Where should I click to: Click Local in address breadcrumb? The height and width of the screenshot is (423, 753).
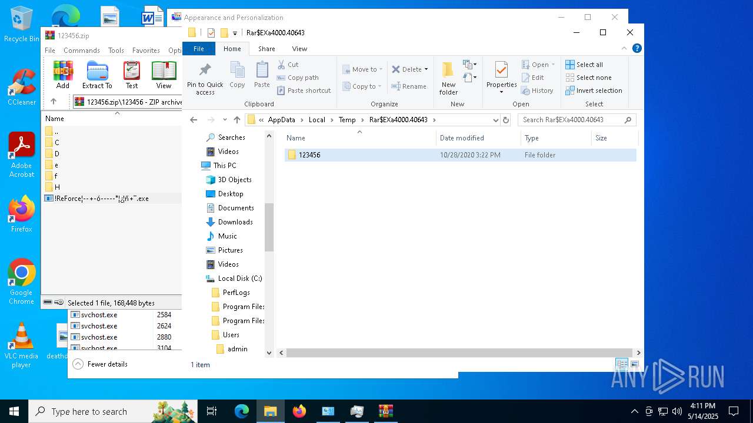(x=316, y=120)
